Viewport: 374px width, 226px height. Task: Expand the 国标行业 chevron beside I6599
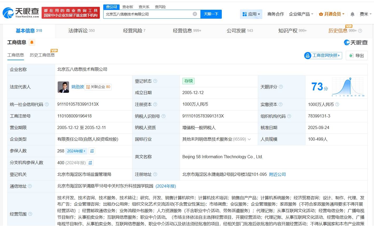[x=250, y=139]
